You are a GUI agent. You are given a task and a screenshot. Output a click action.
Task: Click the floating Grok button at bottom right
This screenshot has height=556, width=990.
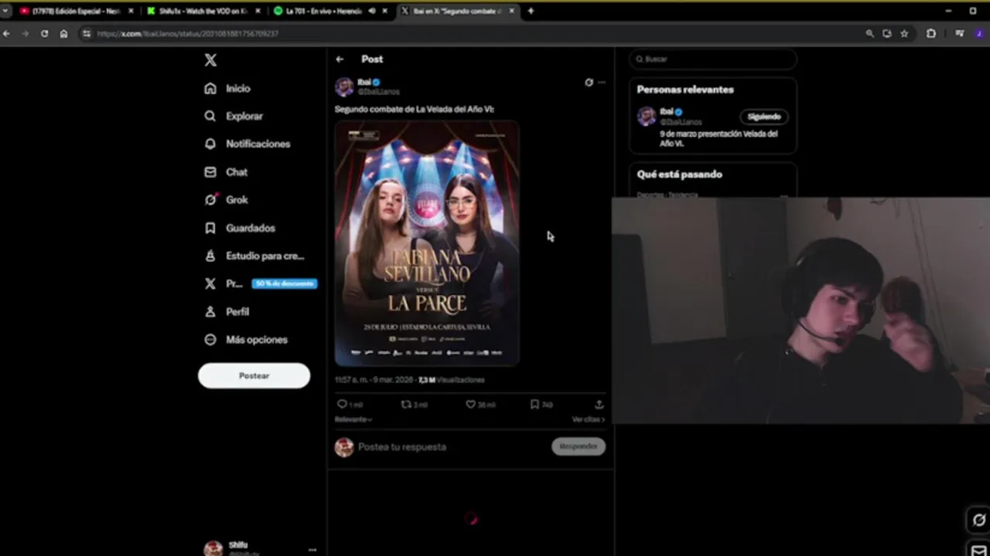pos(978,520)
